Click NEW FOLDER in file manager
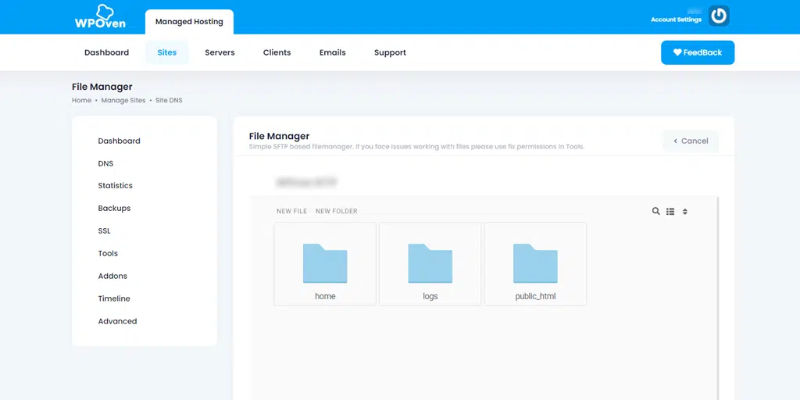800x400 pixels. pos(337,211)
